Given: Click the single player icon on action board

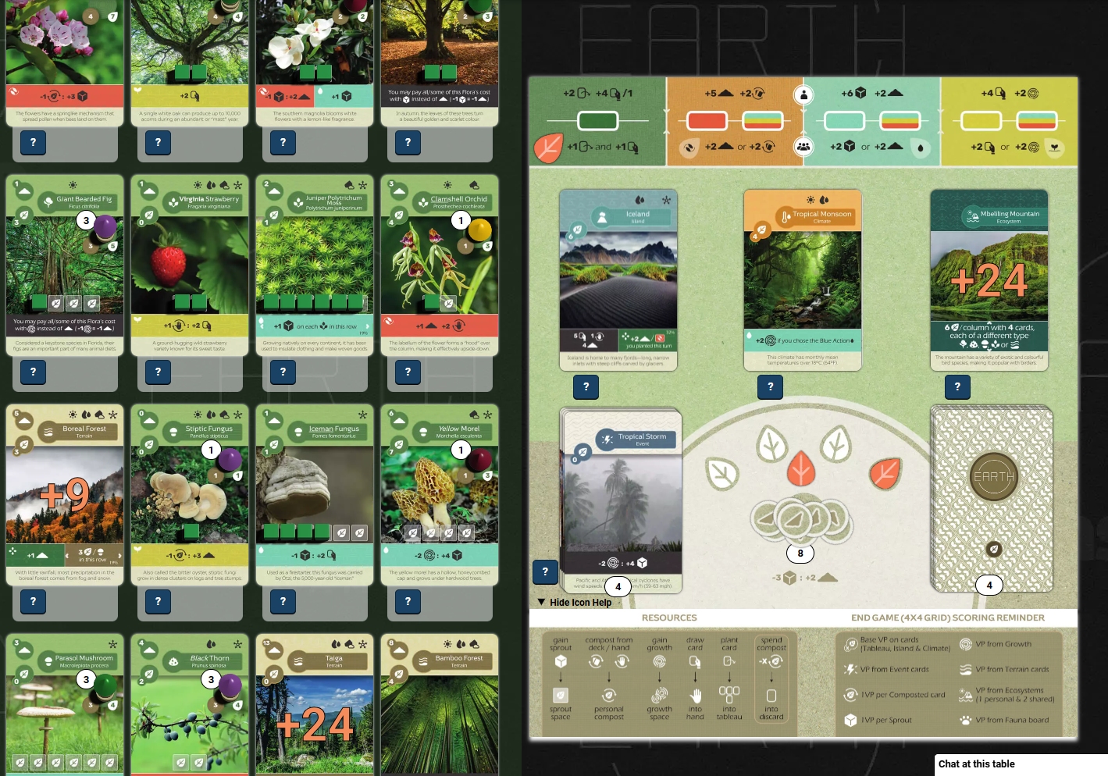Looking at the screenshot, I should click(803, 95).
